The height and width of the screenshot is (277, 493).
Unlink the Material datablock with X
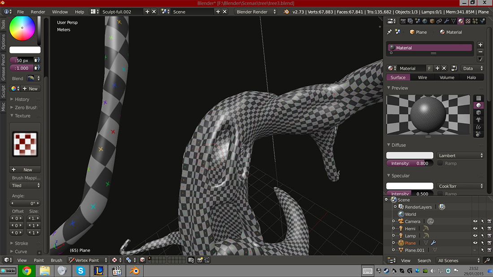point(444,68)
